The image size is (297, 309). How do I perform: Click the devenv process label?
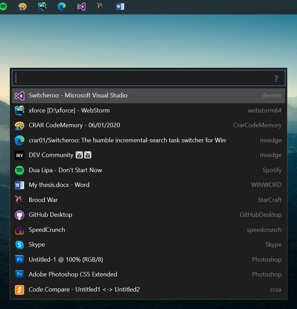(272, 96)
